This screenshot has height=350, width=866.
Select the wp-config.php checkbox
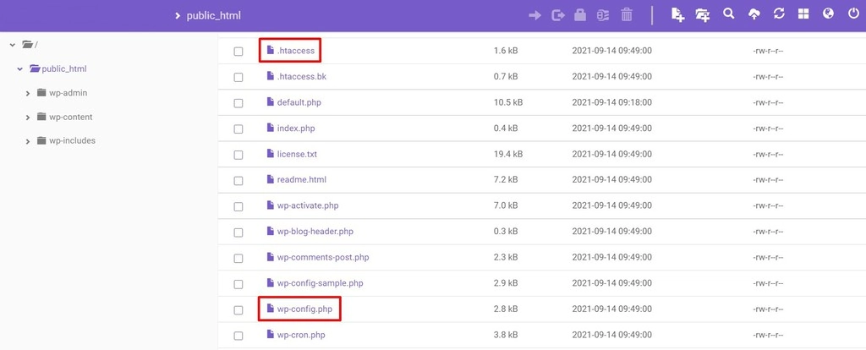pos(238,310)
